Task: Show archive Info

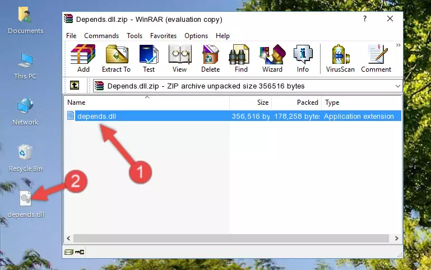Action: coord(303,58)
